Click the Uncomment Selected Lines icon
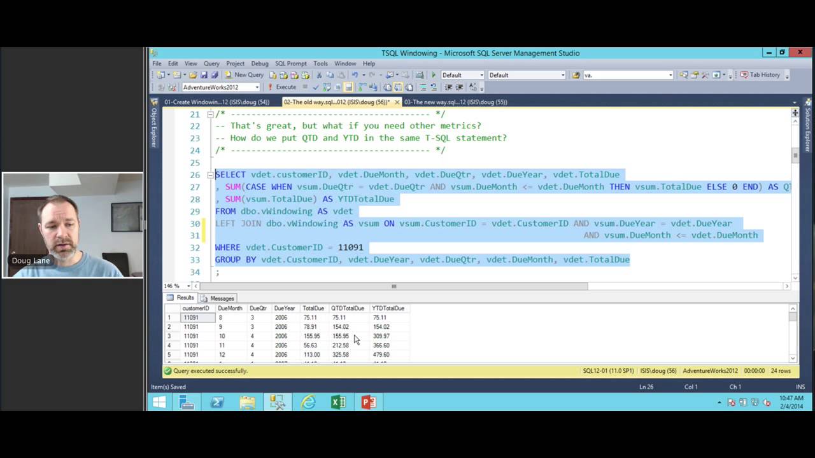Image resolution: width=815 pixels, height=458 pixels. point(434,87)
